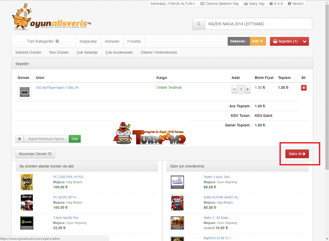Open Çok İncelenenler menu item
Viewport: 329px width, 241px height.
119,52
